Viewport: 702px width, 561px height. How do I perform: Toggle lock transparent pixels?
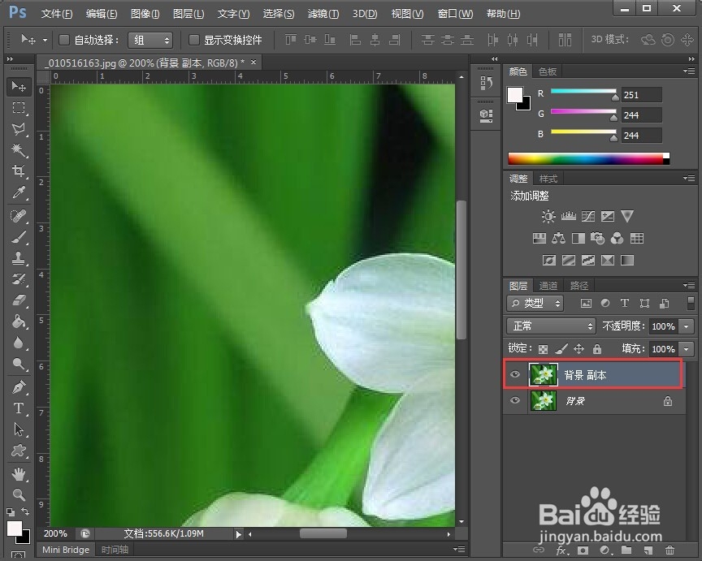(543, 349)
